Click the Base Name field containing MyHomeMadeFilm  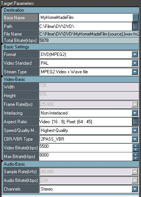click(86, 17)
